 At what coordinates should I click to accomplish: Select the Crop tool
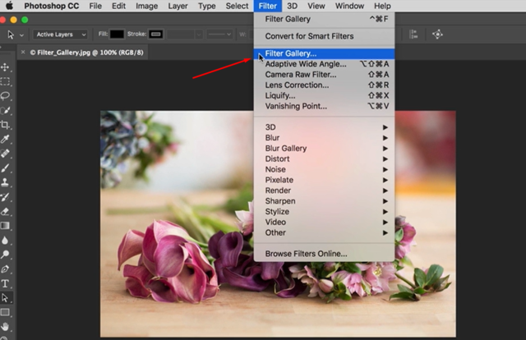[5, 125]
